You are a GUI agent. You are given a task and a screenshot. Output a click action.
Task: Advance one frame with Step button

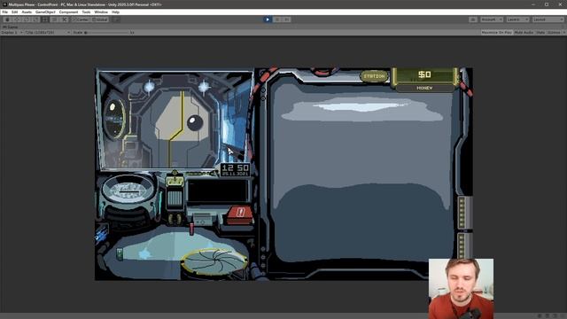[x=286, y=19]
